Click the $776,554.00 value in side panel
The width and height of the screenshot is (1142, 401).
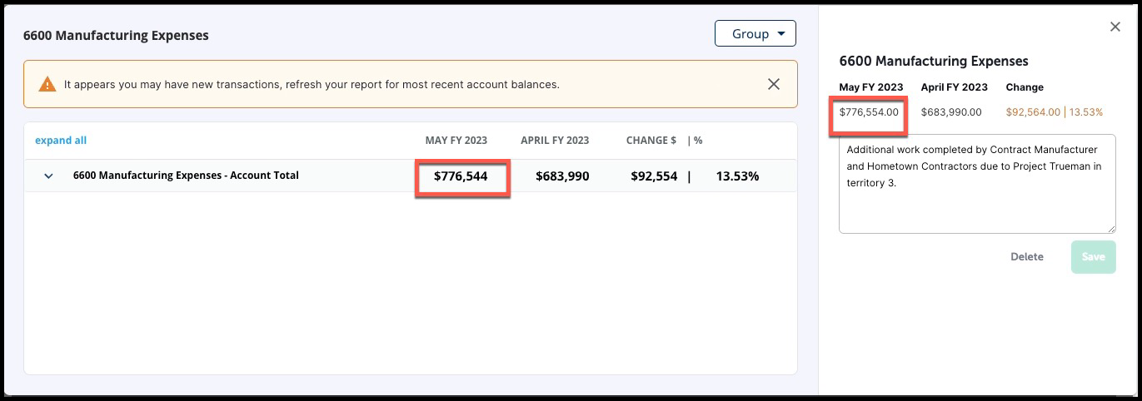pyautogui.click(x=870, y=111)
